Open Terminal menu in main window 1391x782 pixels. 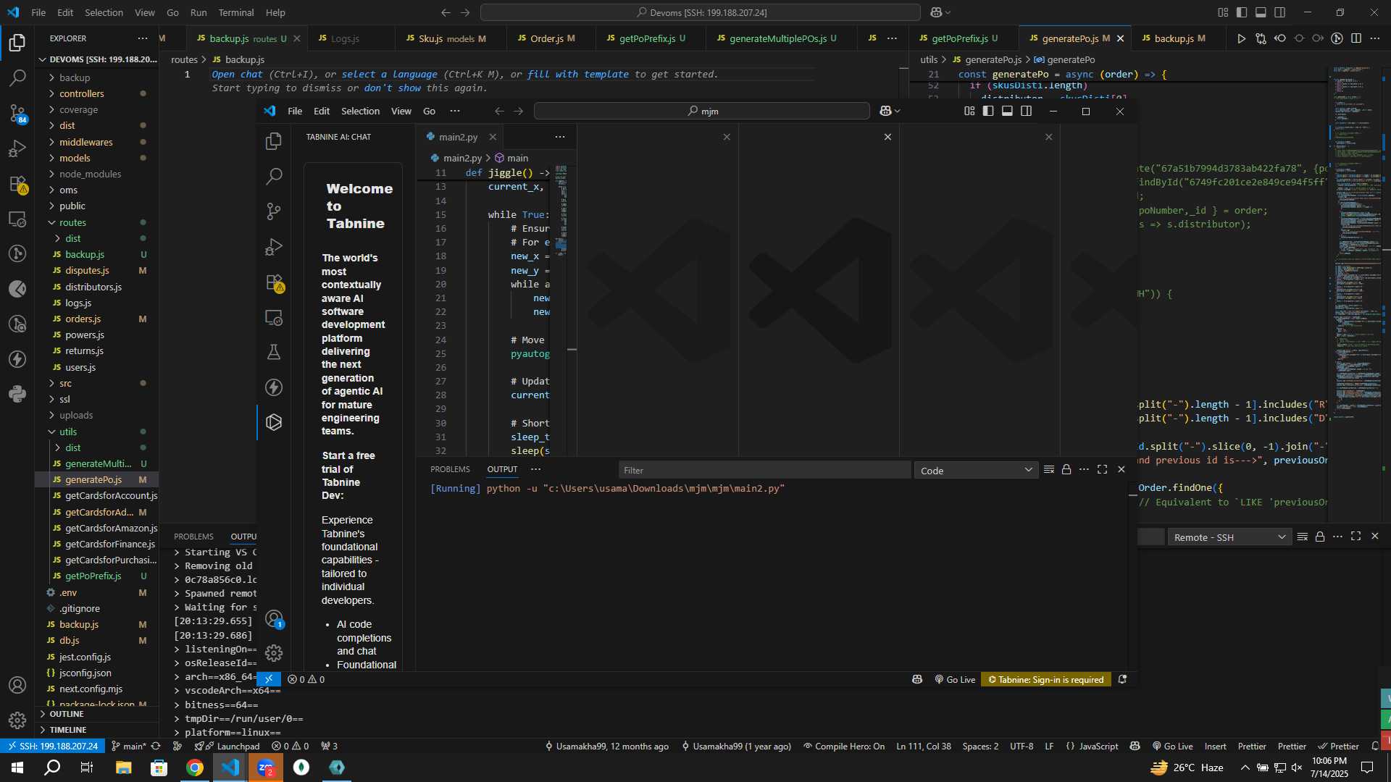point(236,12)
